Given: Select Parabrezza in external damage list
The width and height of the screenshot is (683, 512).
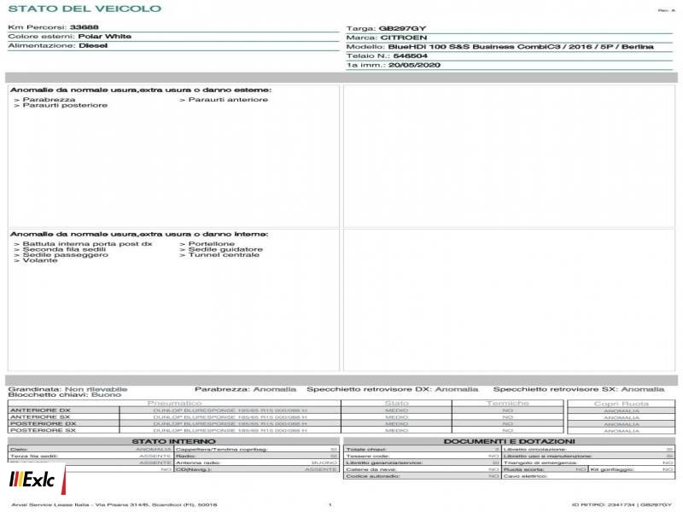Looking at the screenshot, I should click(49, 100).
